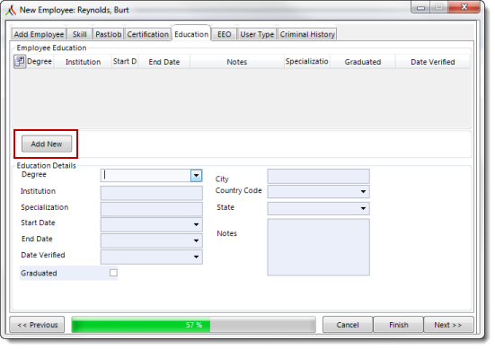
Task: Sort by the Degree column header
Action: pyautogui.click(x=40, y=62)
